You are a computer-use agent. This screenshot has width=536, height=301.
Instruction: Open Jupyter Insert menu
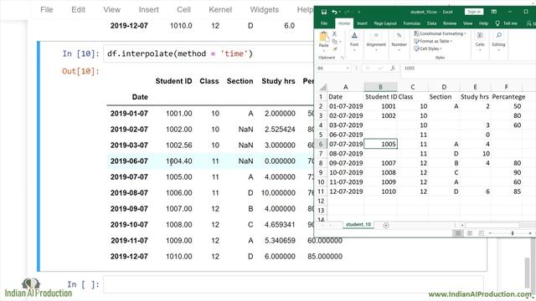click(148, 9)
